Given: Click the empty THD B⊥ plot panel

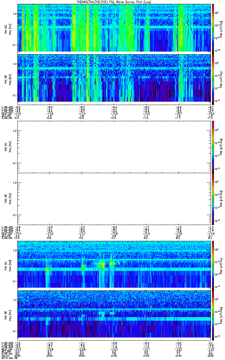Looking at the screenshot, I should tap(113, 147).
